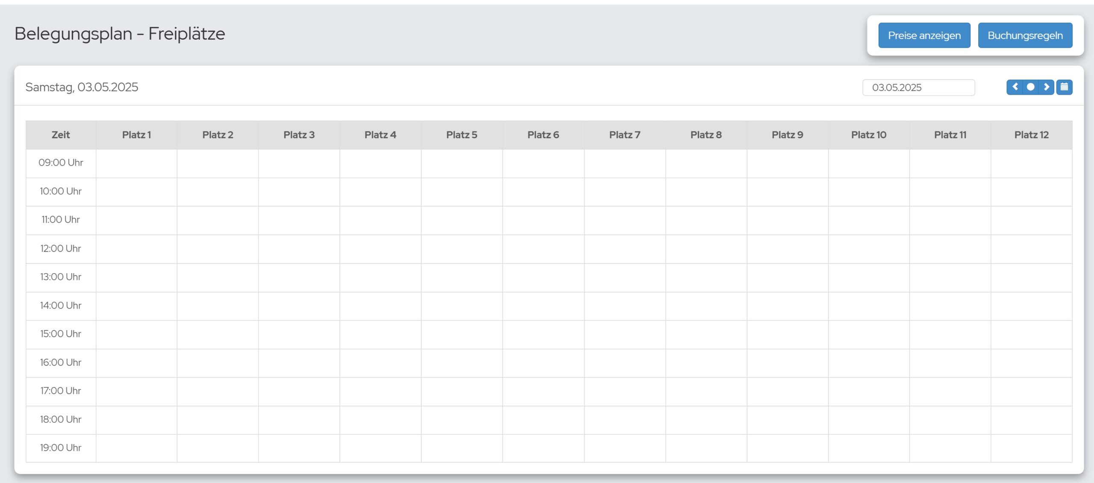Go to previous day with left arrow

pos(1015,87)
